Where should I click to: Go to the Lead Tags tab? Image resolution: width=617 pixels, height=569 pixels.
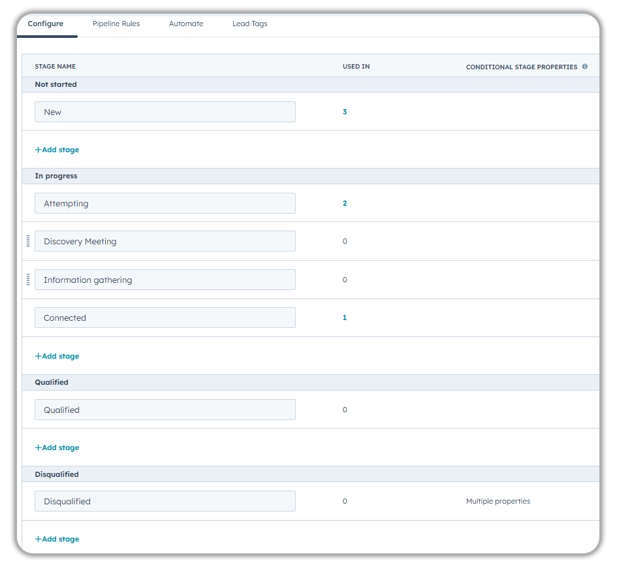pyautogui.click(x=249, y=24)
